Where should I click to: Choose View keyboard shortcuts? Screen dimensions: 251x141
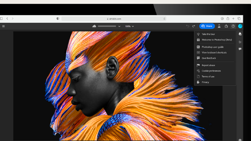coord(215,52)
